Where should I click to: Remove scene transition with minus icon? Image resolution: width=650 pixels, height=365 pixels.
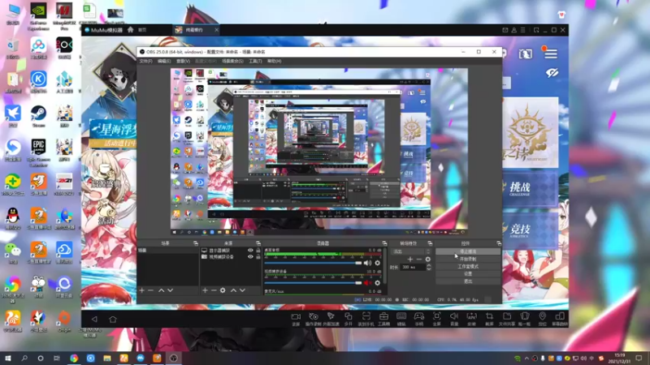418,259
